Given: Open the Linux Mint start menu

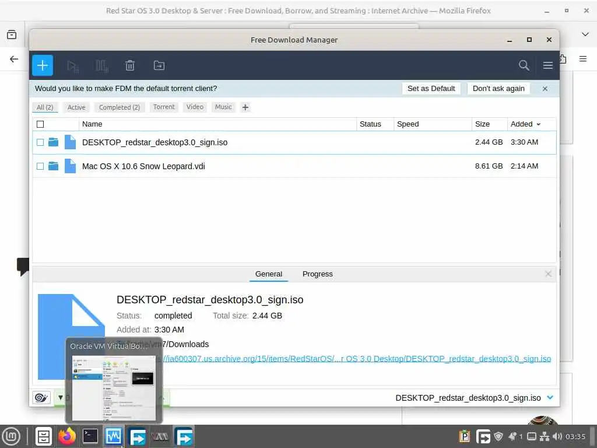Looking at the screenshot, I should point(12,436).
